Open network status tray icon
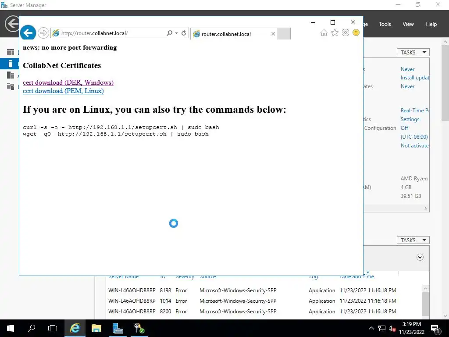 pyautogui.click(x=382, y=328)
